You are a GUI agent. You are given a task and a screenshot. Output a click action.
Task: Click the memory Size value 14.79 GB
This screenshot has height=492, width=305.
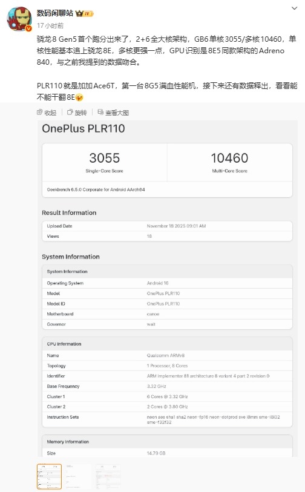pyautogui.click(x=156, y=453)
